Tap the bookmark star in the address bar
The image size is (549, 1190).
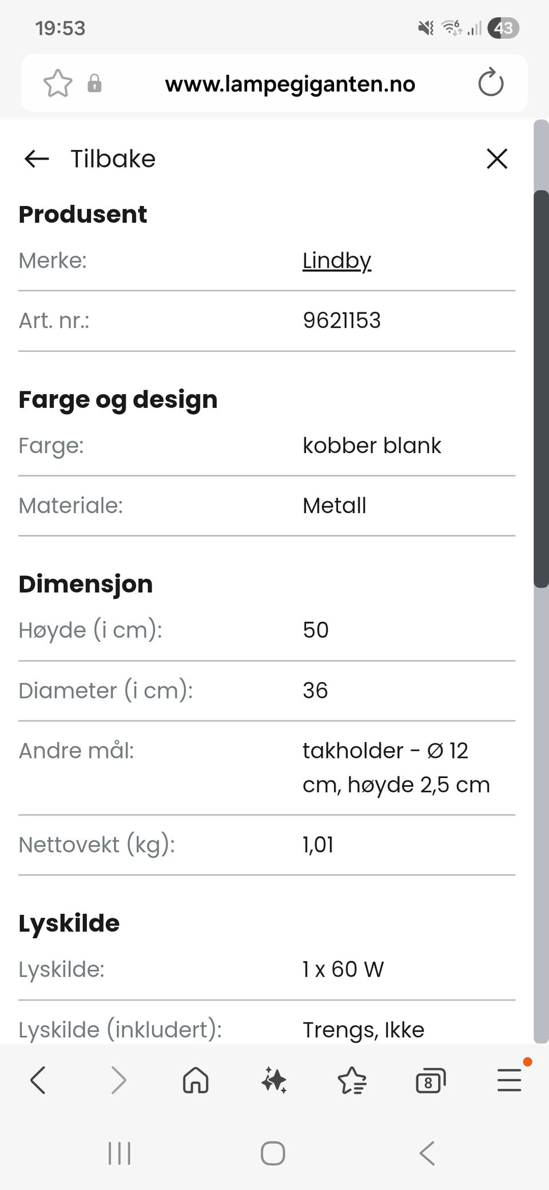(x=58, y=84)
